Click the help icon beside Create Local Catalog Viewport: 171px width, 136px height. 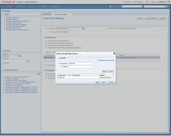click(x=63, y=18)
